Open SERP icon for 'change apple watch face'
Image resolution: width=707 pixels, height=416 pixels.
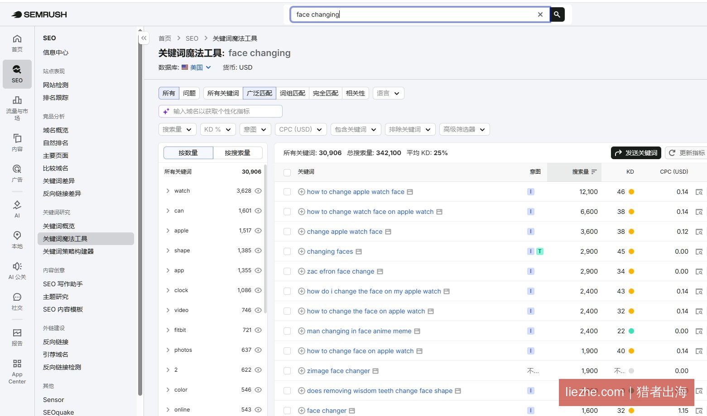[388, 232]
